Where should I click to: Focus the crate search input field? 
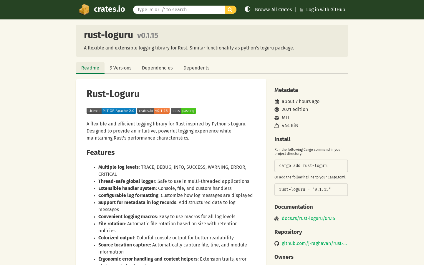179,10
